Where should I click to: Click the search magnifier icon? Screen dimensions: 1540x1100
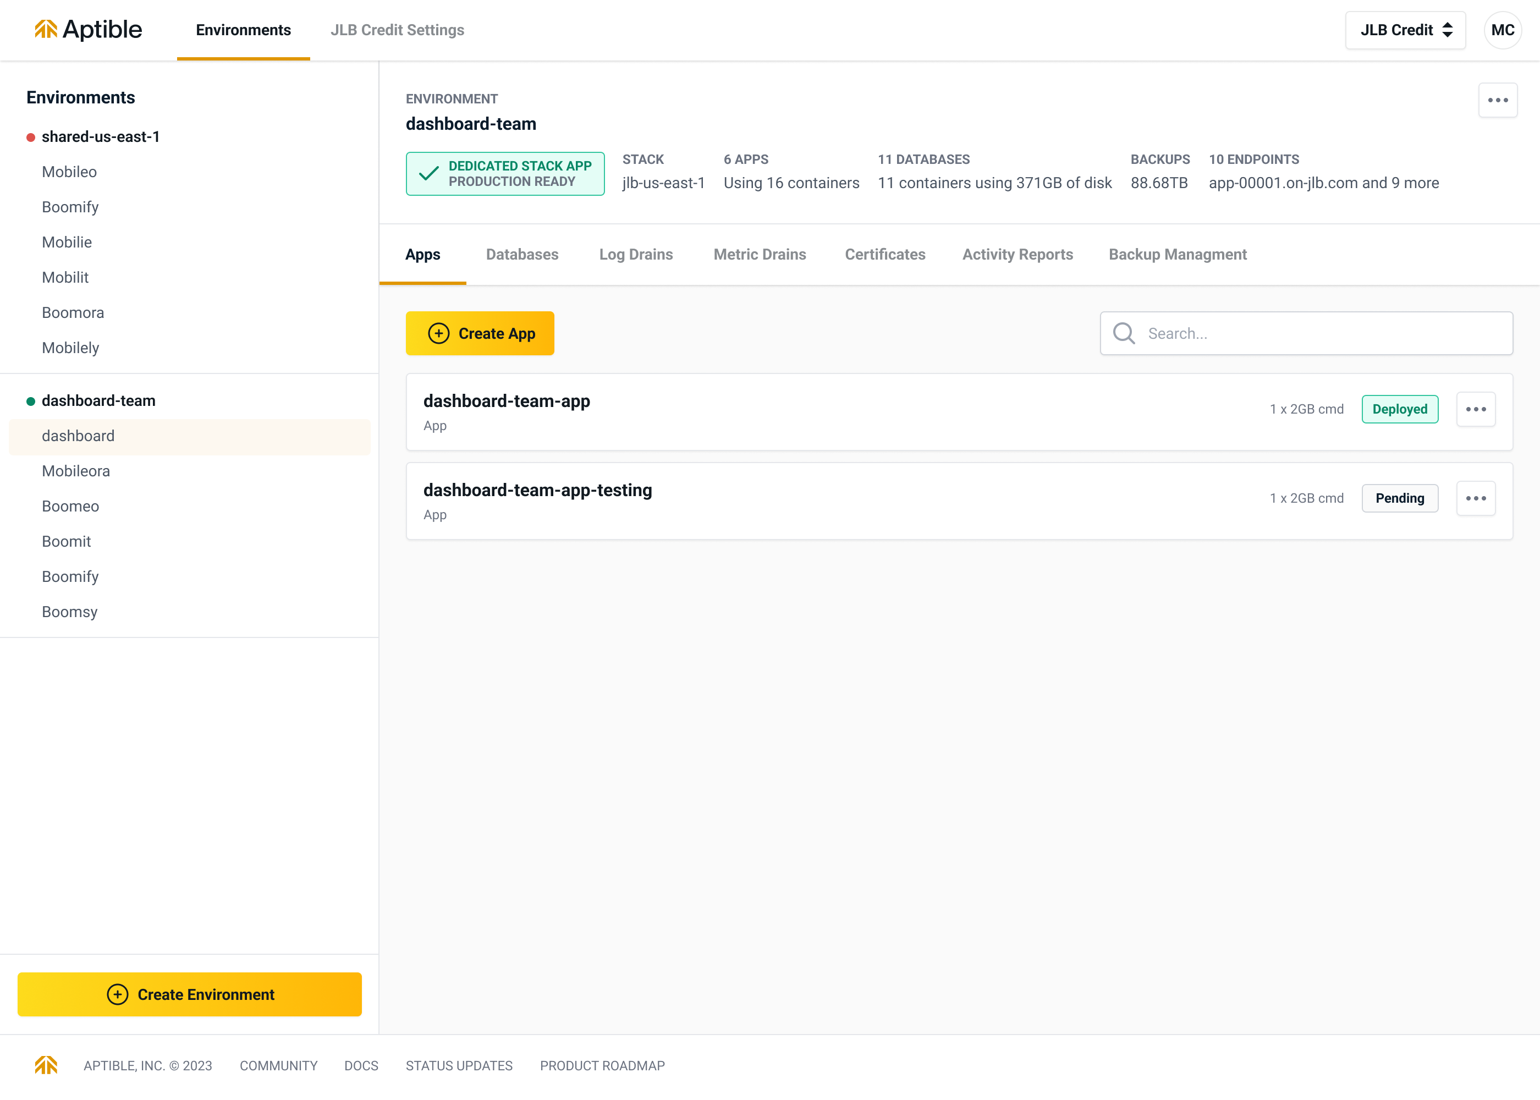[x=1124, y=333]
